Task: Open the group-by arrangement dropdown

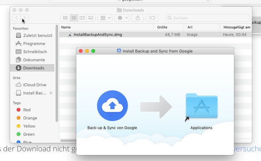Action: (105, 18)
